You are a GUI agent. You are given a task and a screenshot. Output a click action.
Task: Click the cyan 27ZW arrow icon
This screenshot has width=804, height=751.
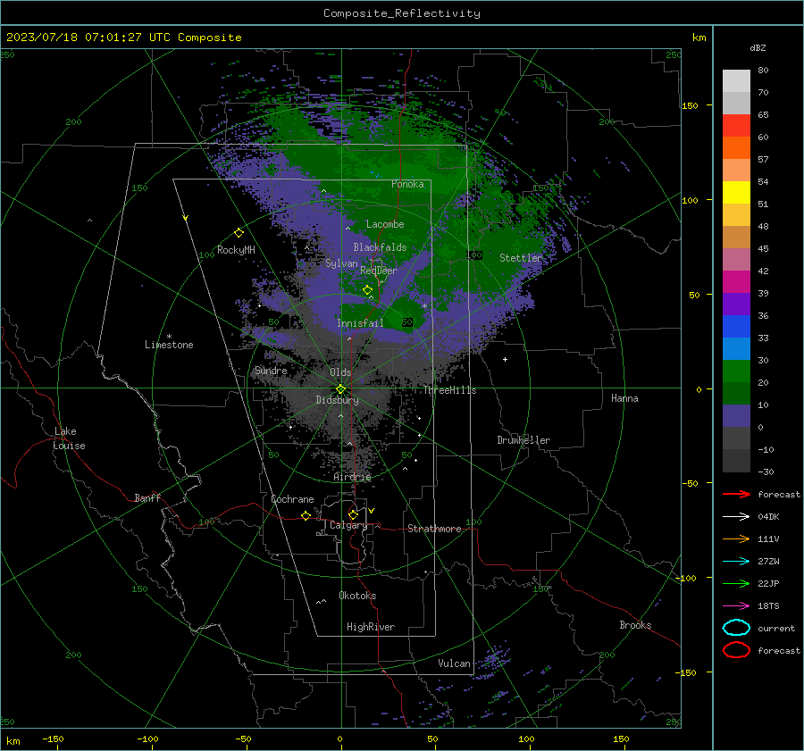[x=736, y=562]
